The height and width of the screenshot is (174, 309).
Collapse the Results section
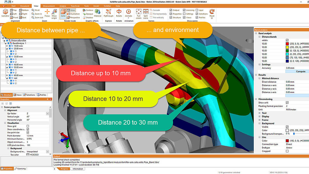256,75
